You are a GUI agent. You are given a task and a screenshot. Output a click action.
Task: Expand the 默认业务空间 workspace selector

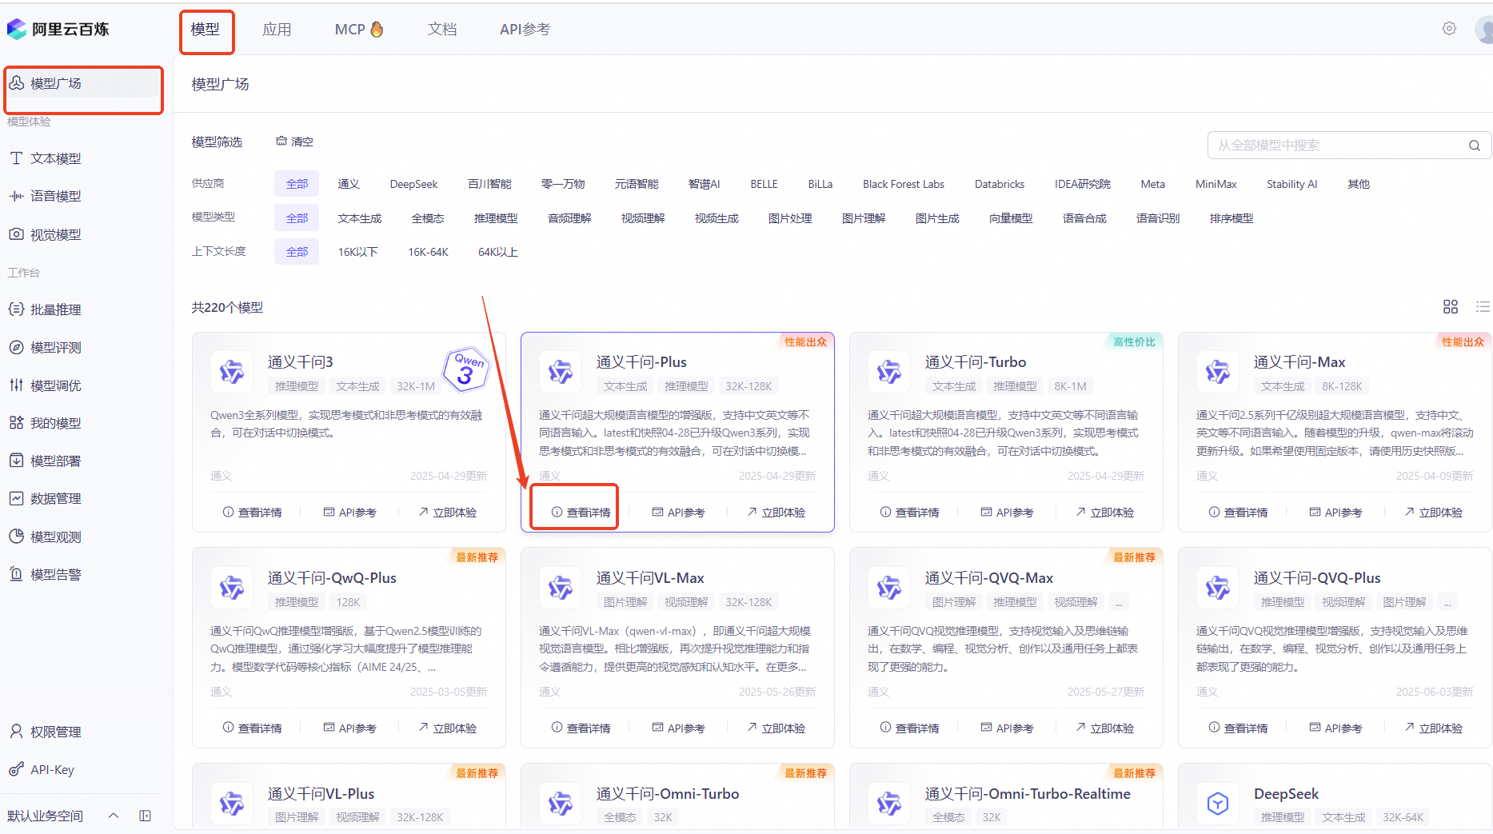click(x=63, y=816)
